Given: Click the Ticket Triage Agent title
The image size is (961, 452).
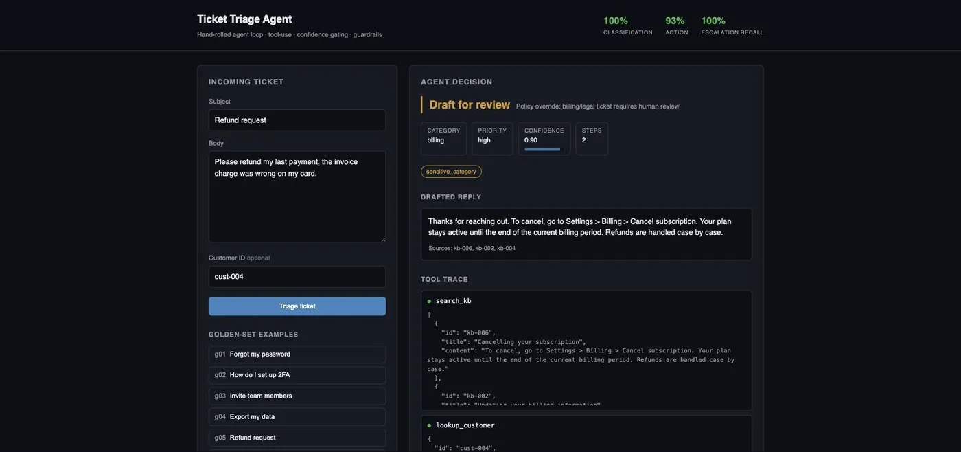Looking at the screenshot, I should click(244, 19).
